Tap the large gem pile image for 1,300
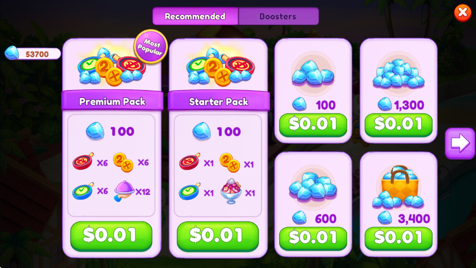Screen dimensions: 476x268 coord(398,74)
